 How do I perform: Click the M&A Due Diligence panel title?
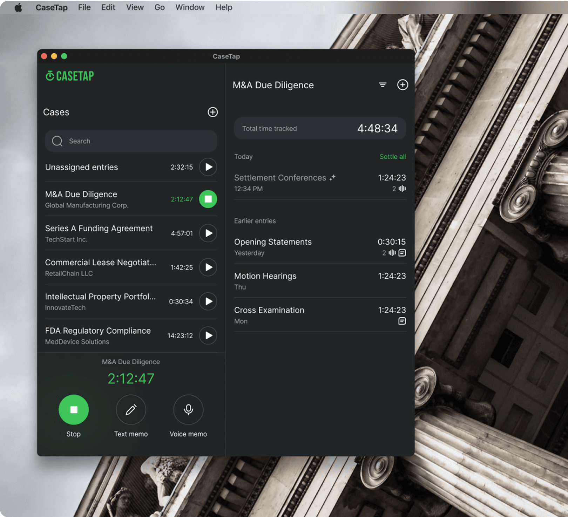tap(273, 85)
